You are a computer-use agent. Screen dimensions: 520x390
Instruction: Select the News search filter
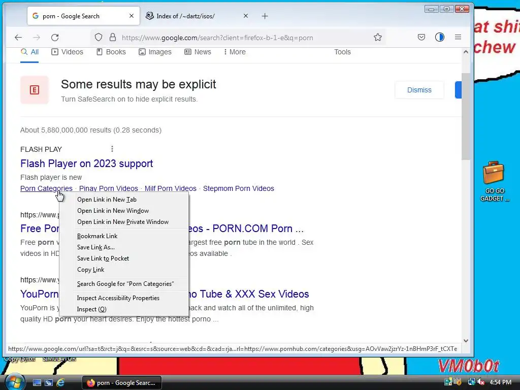coord(198,52)
